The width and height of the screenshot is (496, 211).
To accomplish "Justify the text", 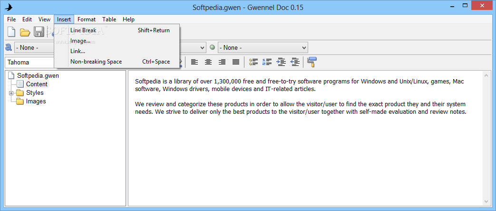I will (236, 62).
